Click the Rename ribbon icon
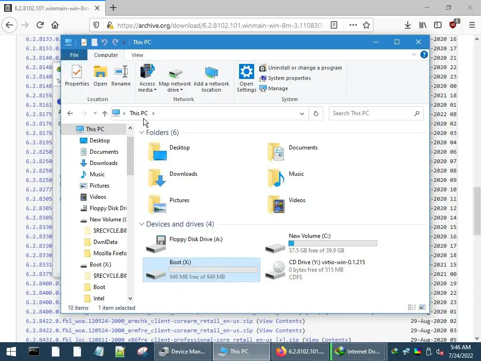The height and width of the screenshot is (361, 481). (121, 76)
